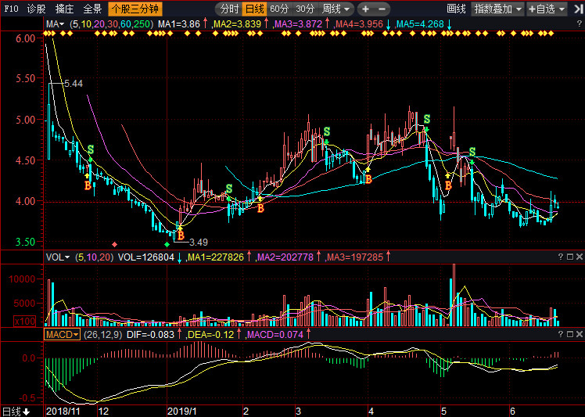Open the 诊股 stock diagnosis tab
This screenshot has height=417, width=585.
point(36,9)
